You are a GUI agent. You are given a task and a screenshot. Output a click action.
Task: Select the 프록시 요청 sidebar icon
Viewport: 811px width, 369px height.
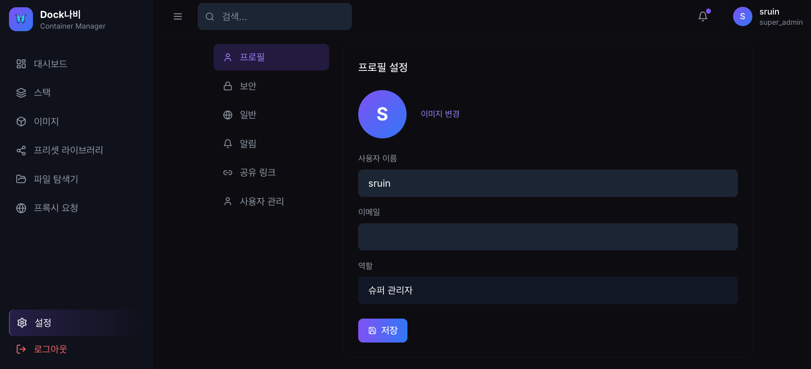tap(21, 208)
